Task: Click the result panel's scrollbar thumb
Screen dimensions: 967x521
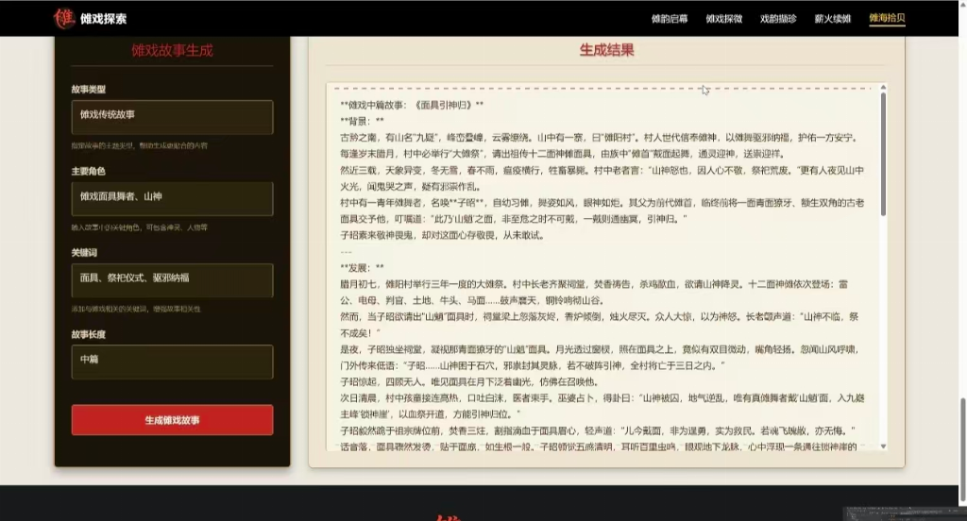Action: (x=883, y=151)
